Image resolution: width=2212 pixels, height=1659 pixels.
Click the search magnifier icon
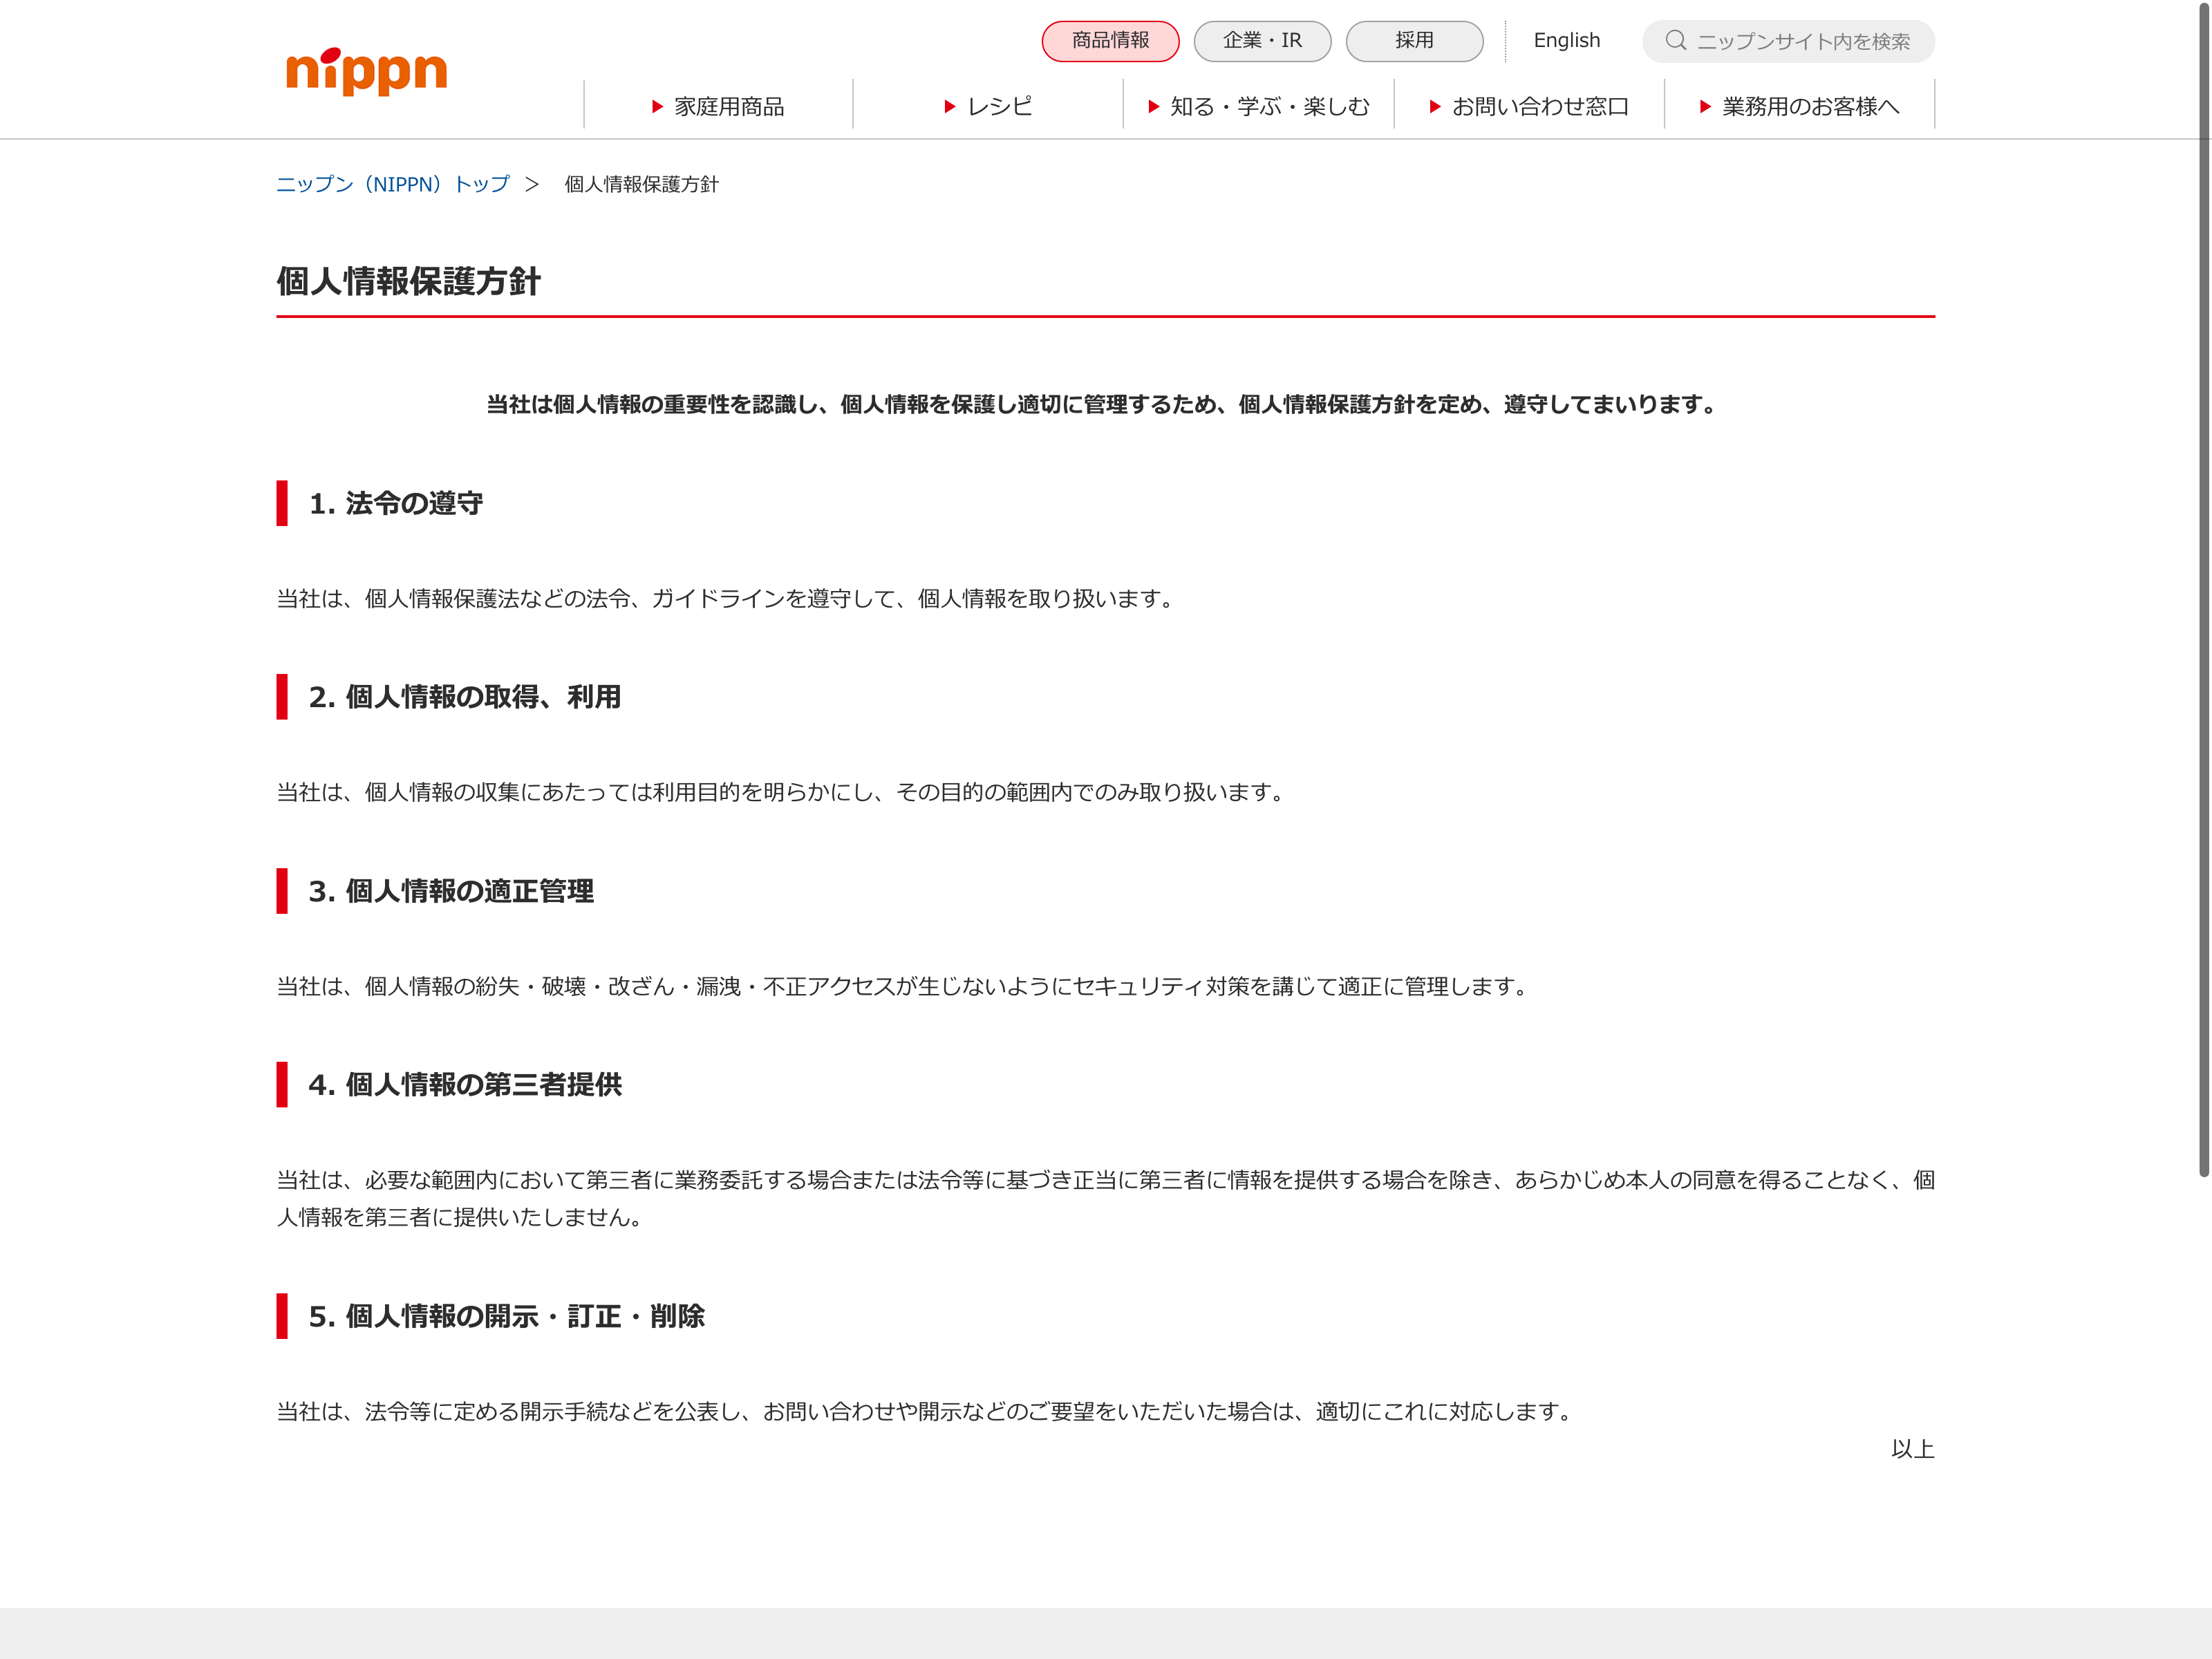1675,41
